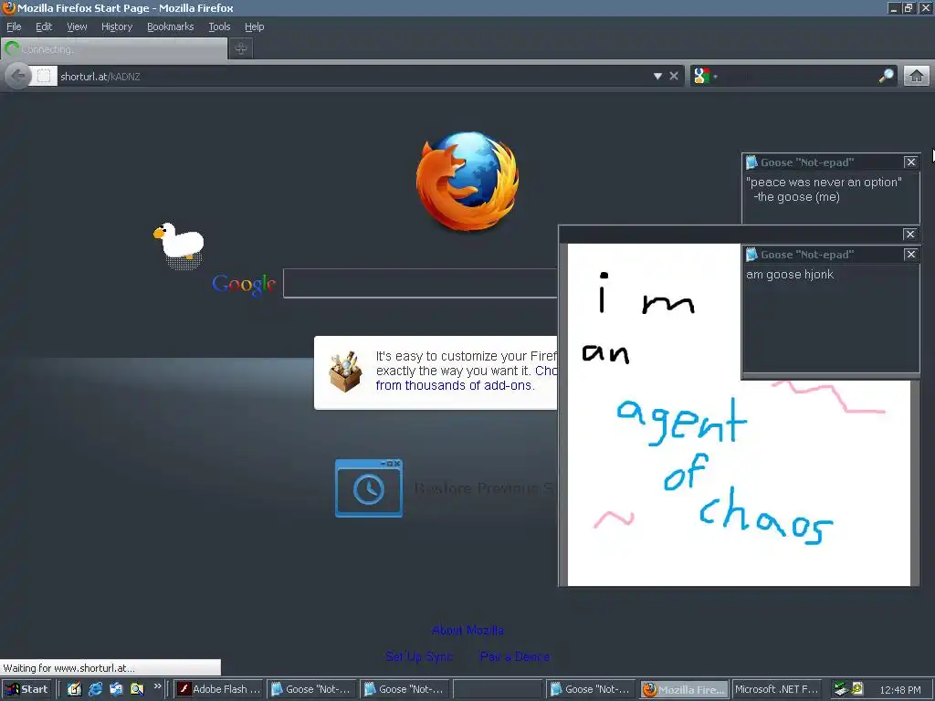Viewport: 935px width, 701px height.
Task: Stop loading the page with X button
Action: click(674, 77)
